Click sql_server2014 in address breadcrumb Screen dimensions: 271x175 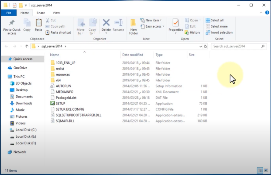pos(52,46)
